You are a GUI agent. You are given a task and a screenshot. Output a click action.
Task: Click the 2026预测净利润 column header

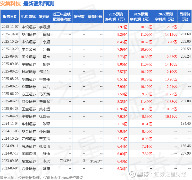click(x=141, y=17)
